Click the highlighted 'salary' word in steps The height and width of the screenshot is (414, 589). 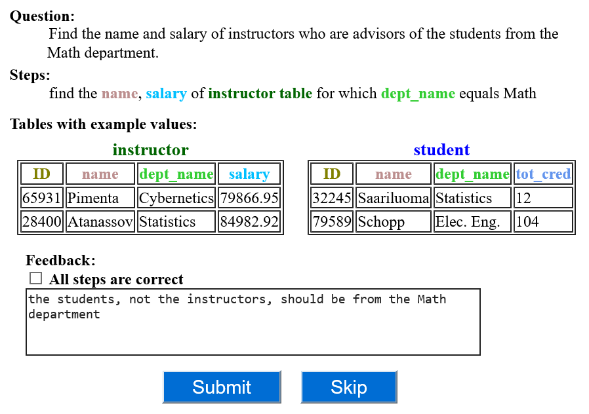(166, 94)
